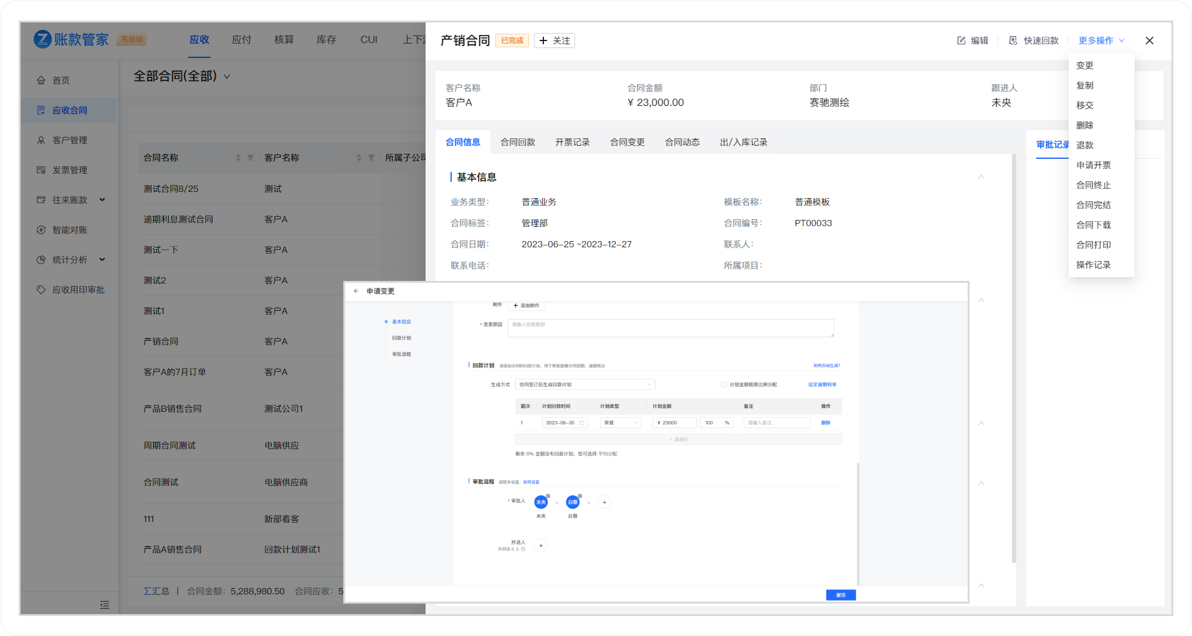Click 计划金额 field showing 23000
This screenshot has width=1192, height=636.
675,423
